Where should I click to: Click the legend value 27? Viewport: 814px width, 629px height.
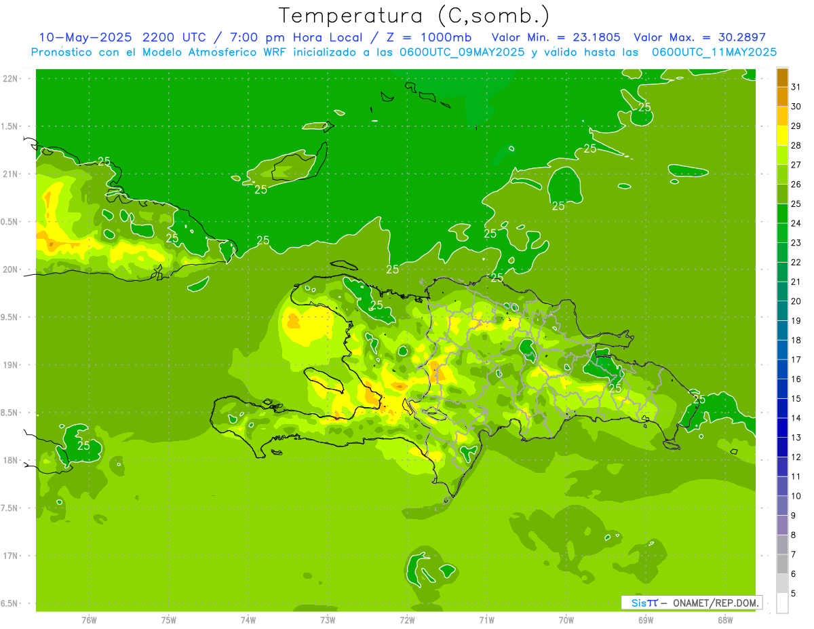click(x=796, y=165)
